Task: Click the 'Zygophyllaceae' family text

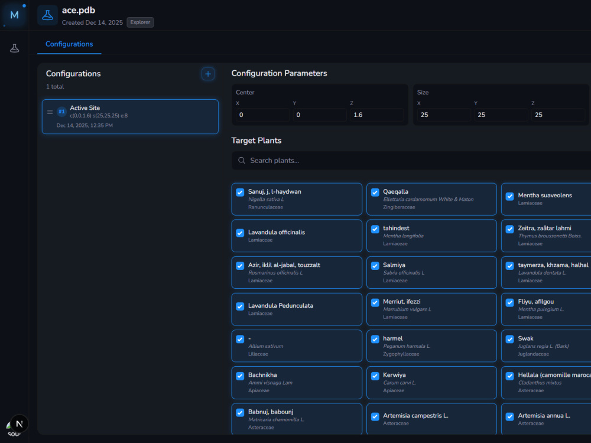Action: [401, 354]
